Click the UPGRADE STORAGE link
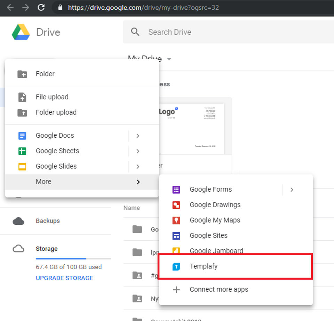 [64, 278]
